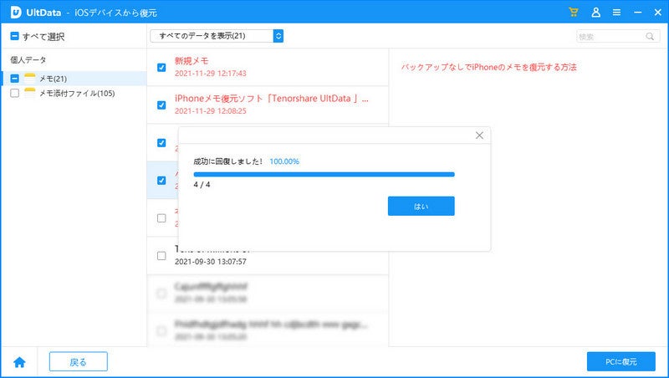Open the hamburger menu icon
Screen dimensions: 669x378
pyautogui.click(x=616, y=13)
